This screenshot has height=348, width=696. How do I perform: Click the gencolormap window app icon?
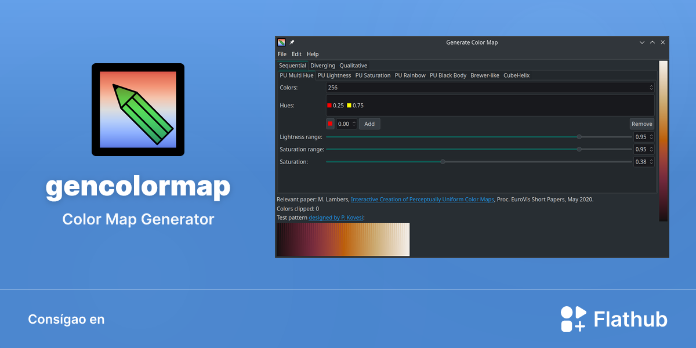coord(281,42)
